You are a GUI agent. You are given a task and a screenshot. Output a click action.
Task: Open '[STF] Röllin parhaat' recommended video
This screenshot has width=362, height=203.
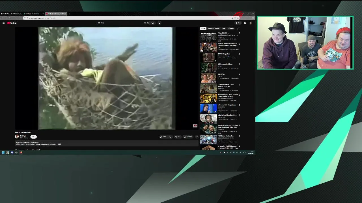pos(208,57)
